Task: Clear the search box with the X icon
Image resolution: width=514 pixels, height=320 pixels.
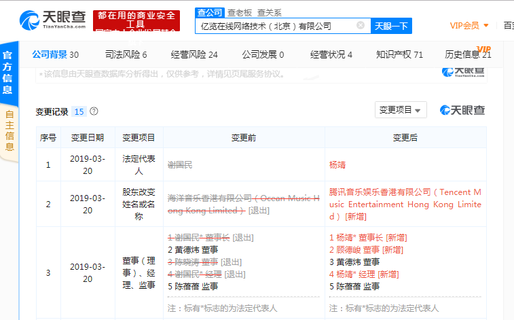Action: [361, 25]
